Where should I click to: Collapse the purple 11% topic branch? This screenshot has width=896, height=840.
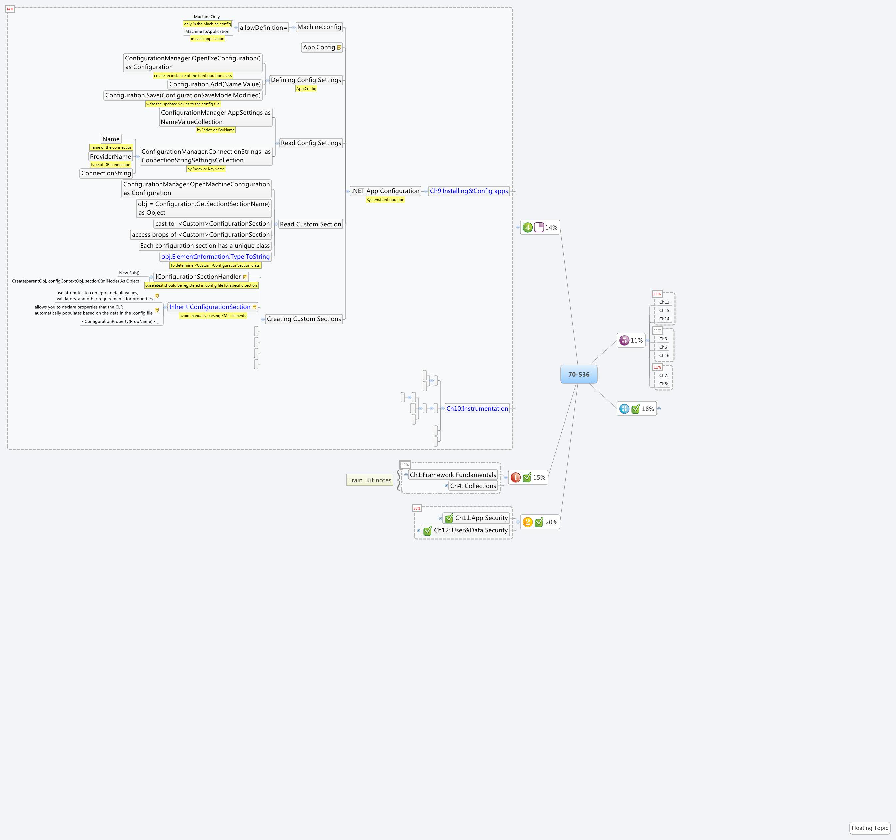point(648,340)
